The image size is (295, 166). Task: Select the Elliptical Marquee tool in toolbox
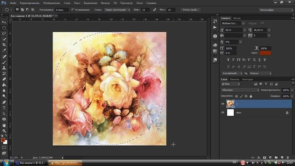[4, 28]
